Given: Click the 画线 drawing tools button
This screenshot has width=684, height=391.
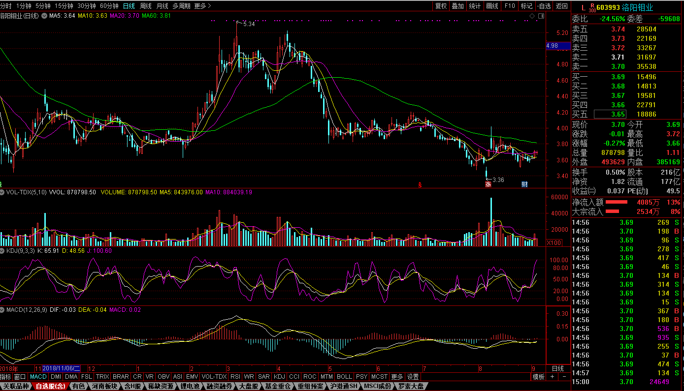Looking at the screenshot, I should point(492,6).
